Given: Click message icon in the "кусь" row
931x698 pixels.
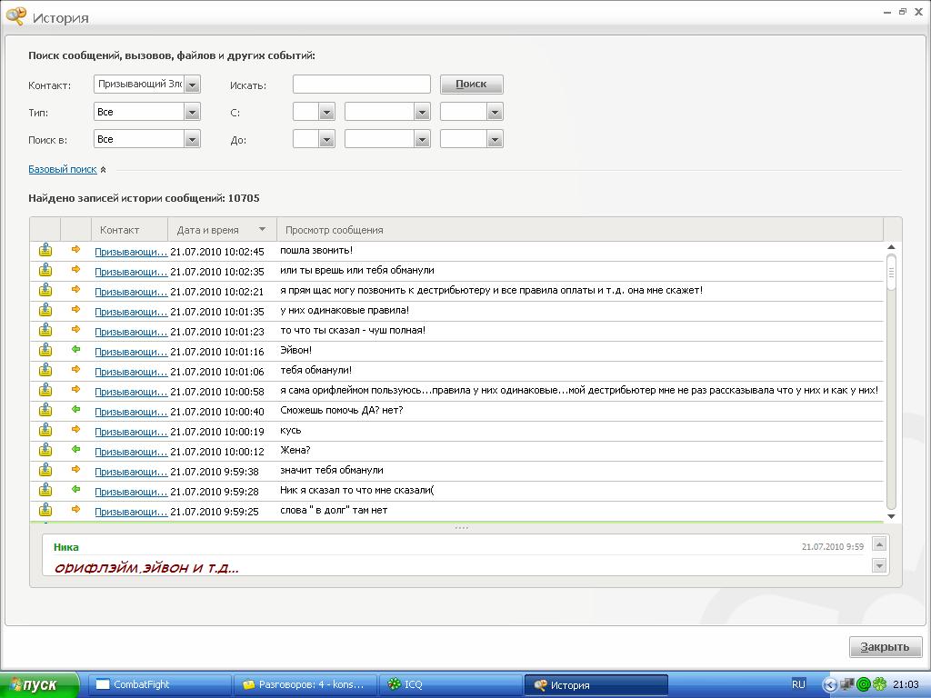Looking at the screenshot, I should coord(45,430).
